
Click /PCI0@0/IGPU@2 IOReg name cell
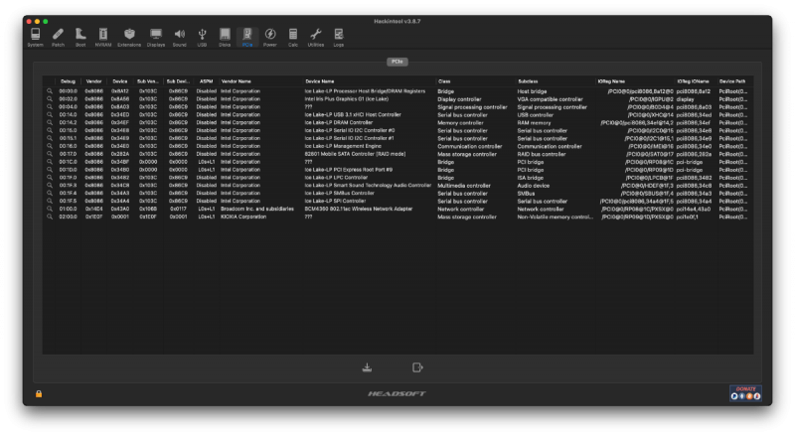pos(651,99)
